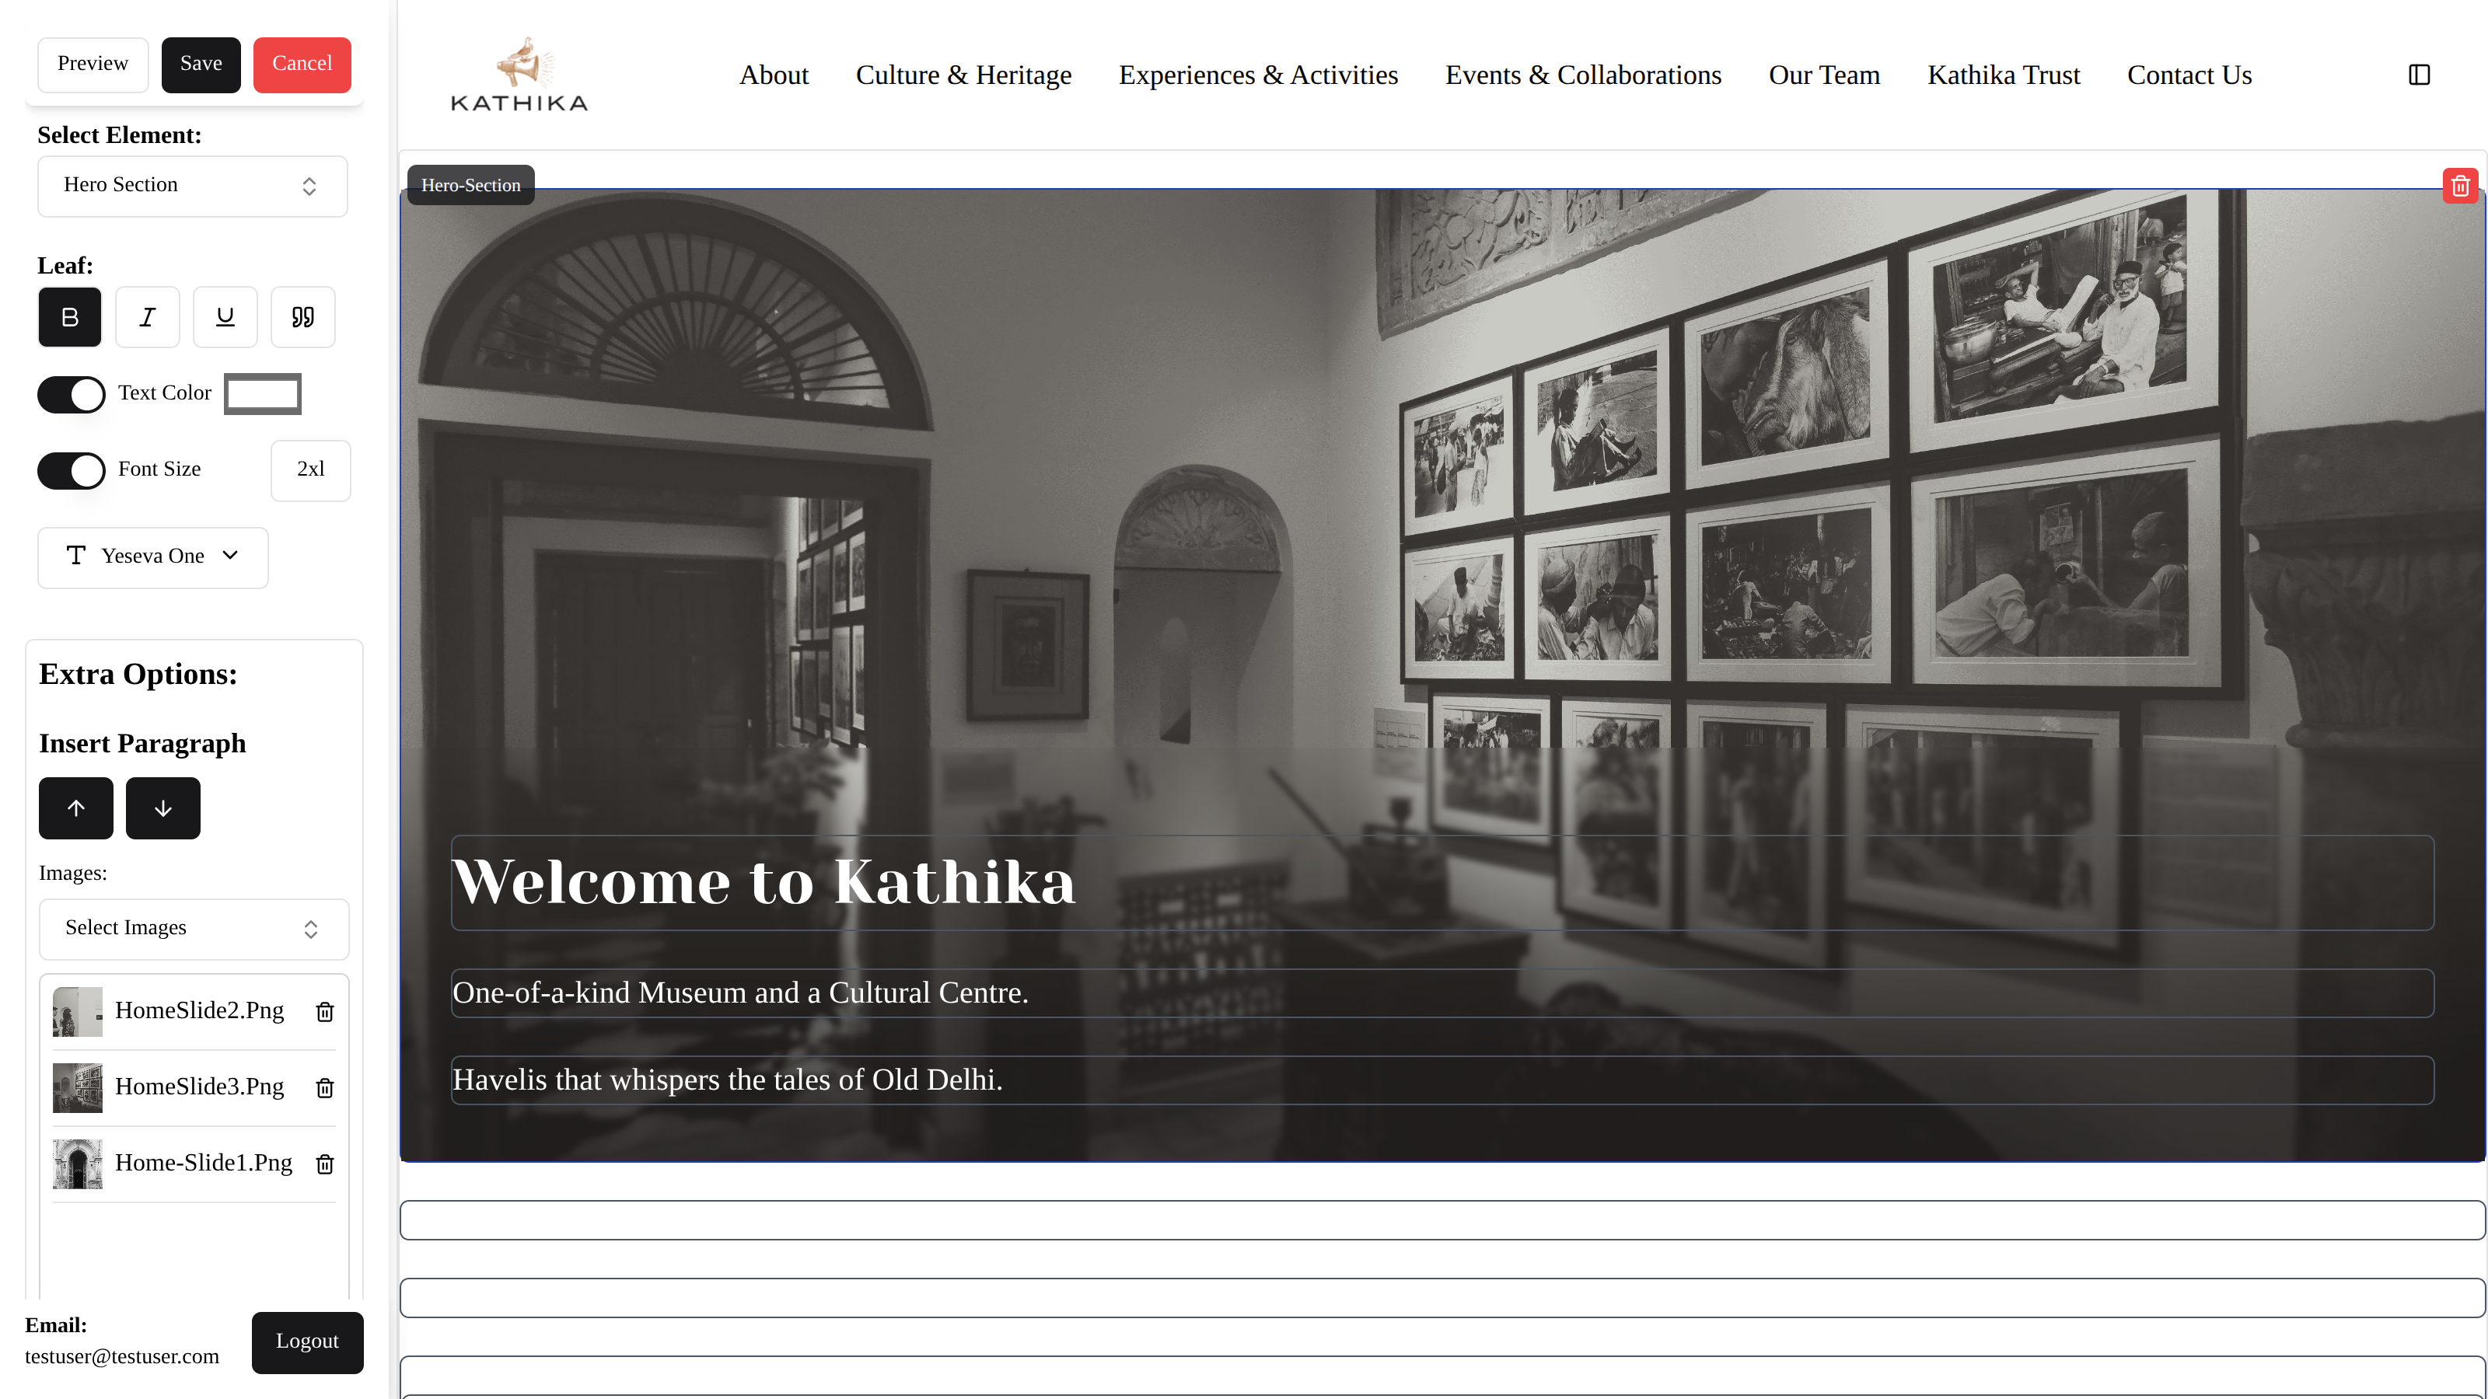Insert paragraph below with down arrow
2488x1399 pixels.
pos(163,808)
